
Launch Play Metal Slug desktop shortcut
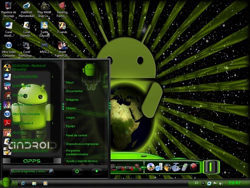[44, 9]
